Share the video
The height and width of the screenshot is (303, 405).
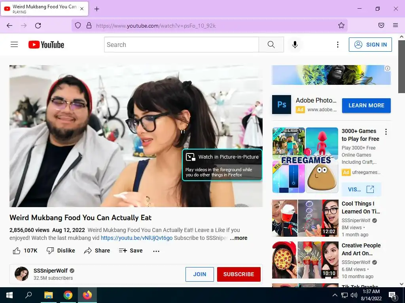click(97, 251)
